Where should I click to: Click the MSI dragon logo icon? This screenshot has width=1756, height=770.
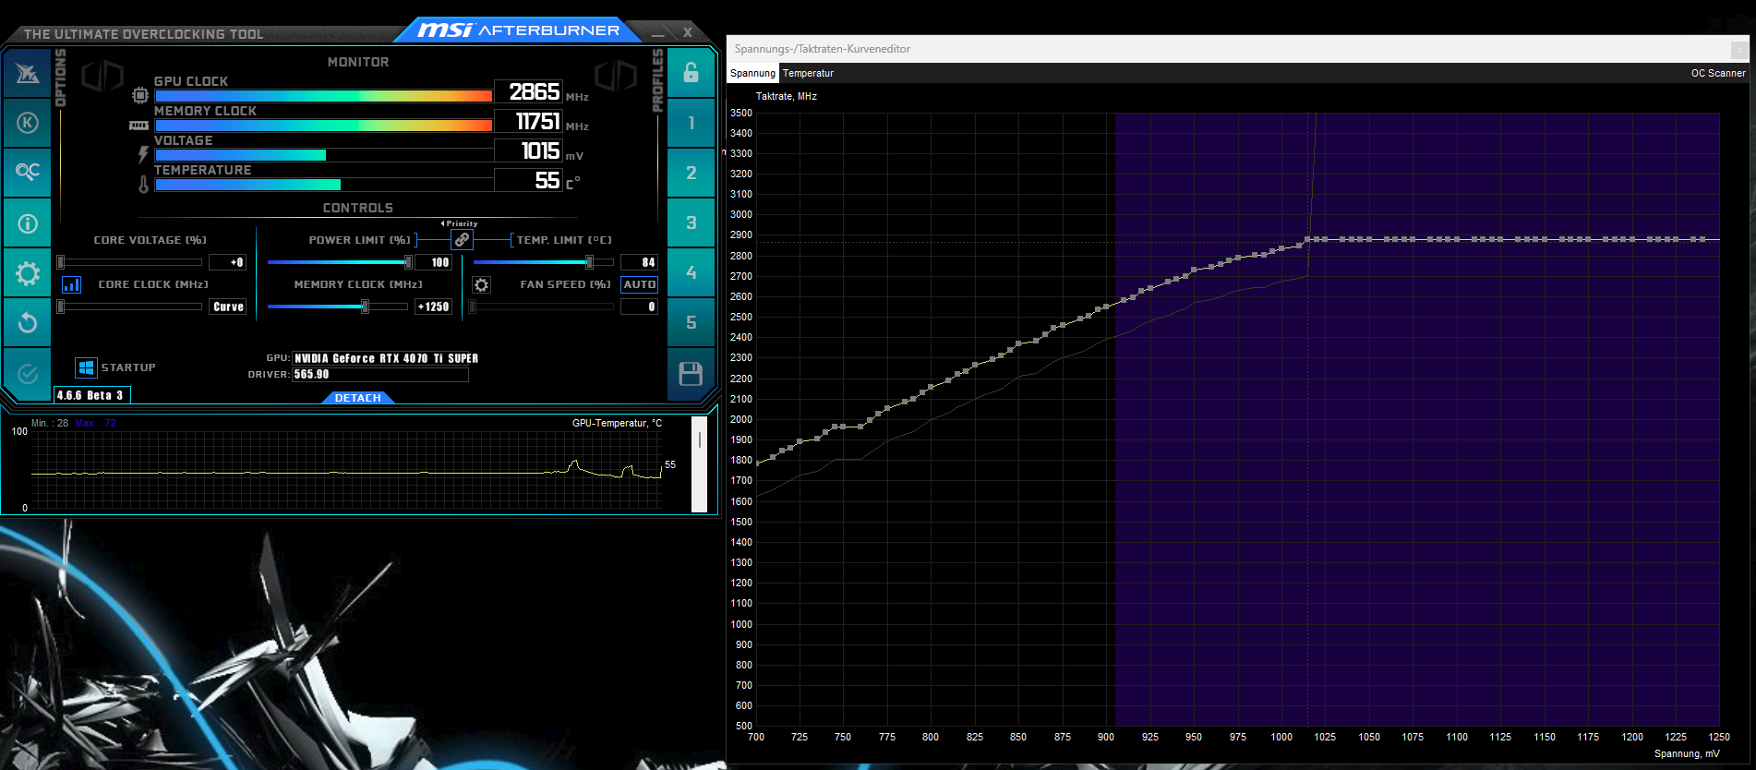(27, 73)
